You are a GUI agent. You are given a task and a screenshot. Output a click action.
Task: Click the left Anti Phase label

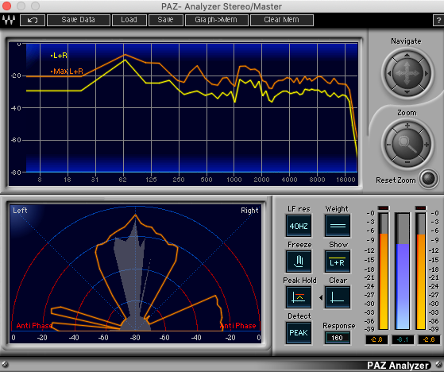point(34,326)
